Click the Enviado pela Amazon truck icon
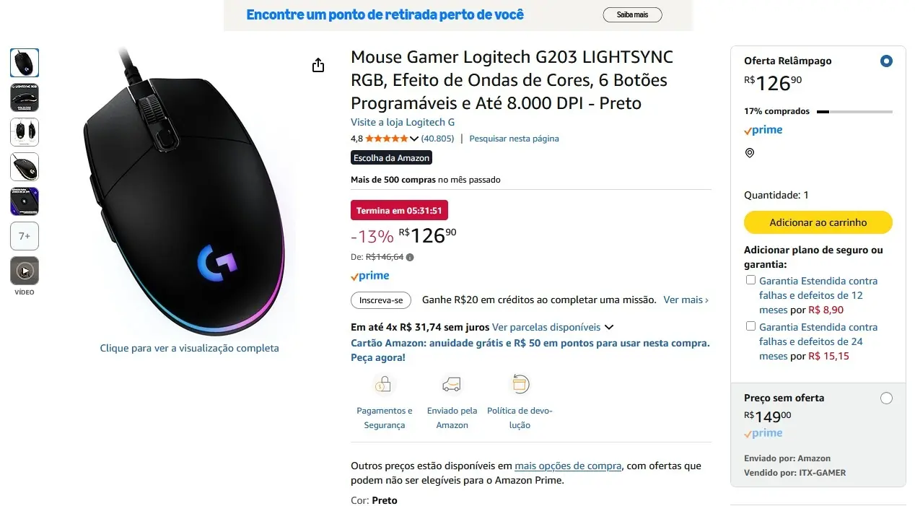Image resolution: width=915 pixels, height=506 pixels. coord(452,384)
